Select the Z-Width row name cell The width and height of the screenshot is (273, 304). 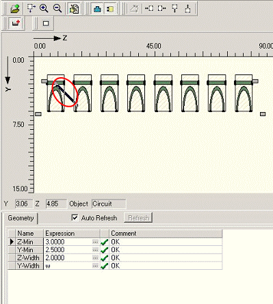[29, 258]
